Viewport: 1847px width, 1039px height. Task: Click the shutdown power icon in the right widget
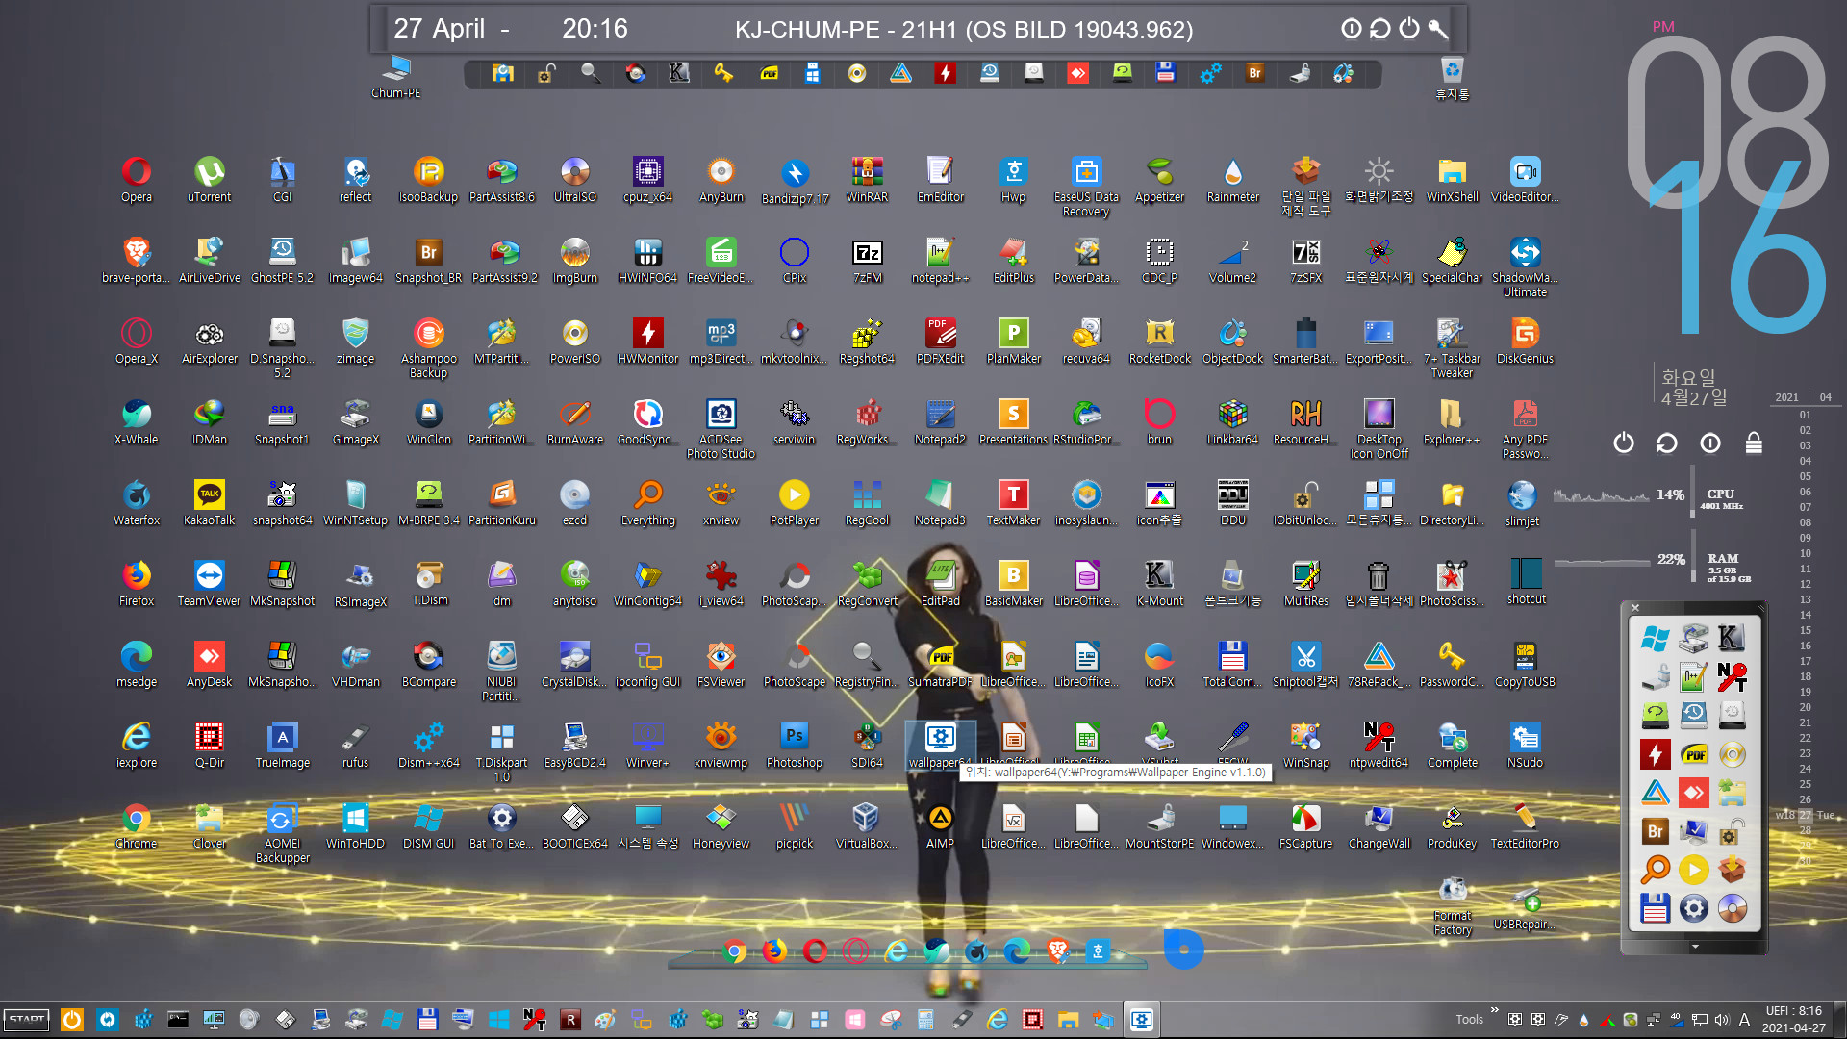[1623, 443]
